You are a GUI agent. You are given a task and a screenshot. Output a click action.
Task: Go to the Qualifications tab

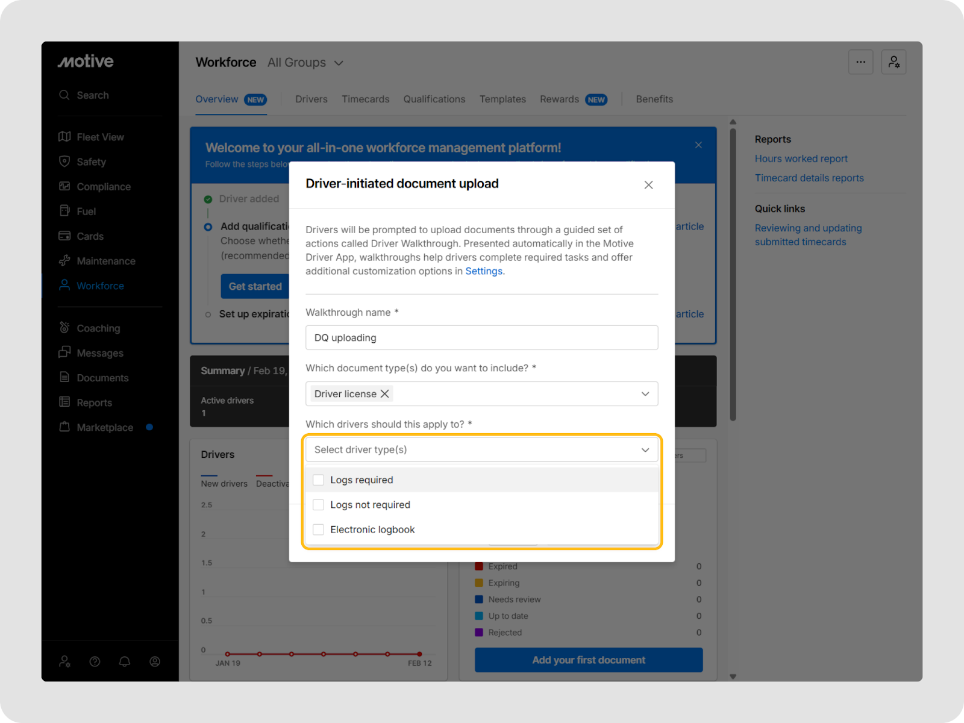click(434, 99)
